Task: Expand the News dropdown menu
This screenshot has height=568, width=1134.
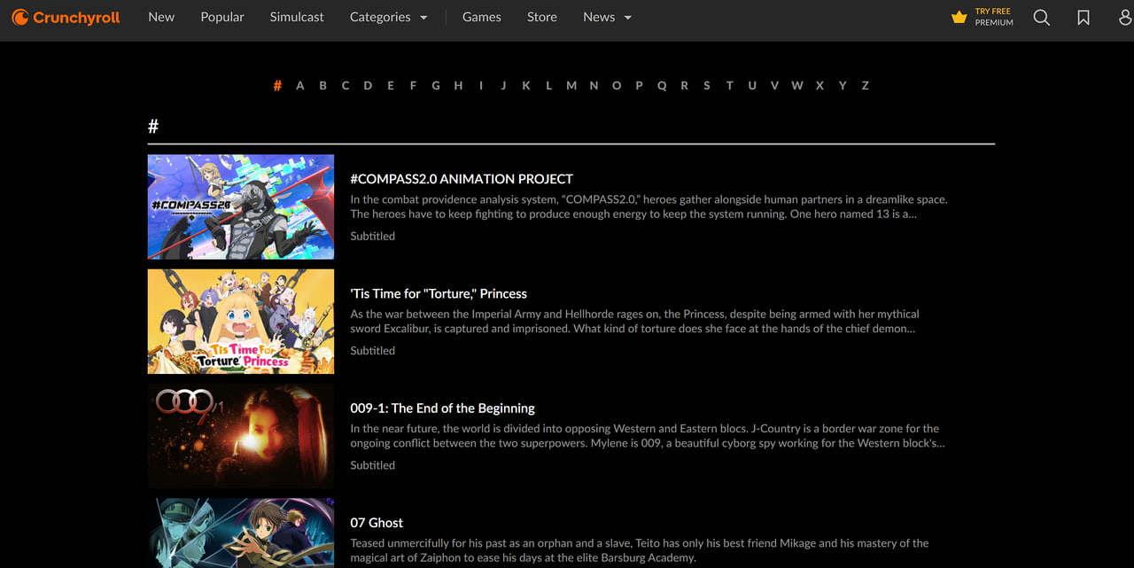Action: coord(608,17)
